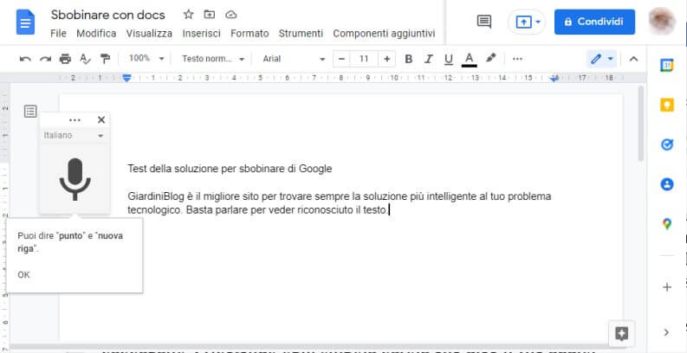Check the cloud save status icon

(231, 15)
